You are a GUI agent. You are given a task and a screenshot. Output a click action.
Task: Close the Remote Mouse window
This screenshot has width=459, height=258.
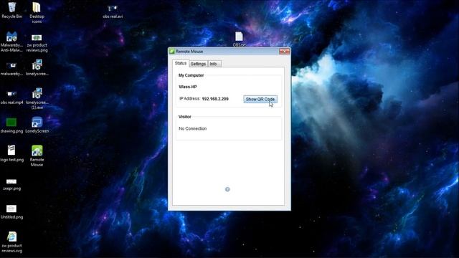click(284, 52)
